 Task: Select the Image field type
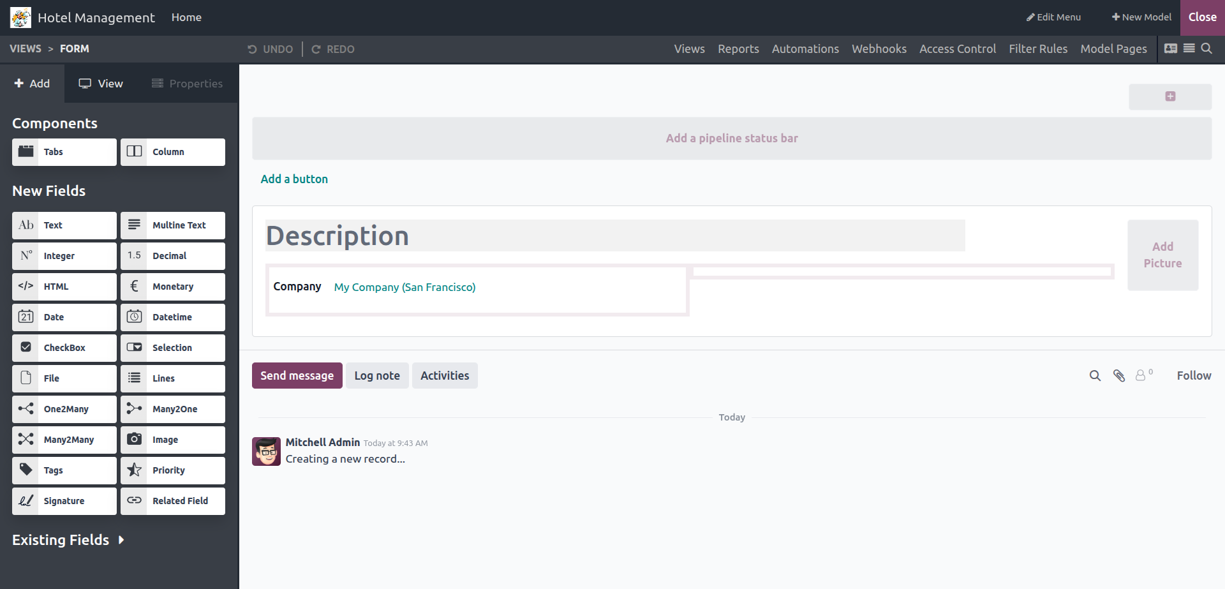coord(173,440)
